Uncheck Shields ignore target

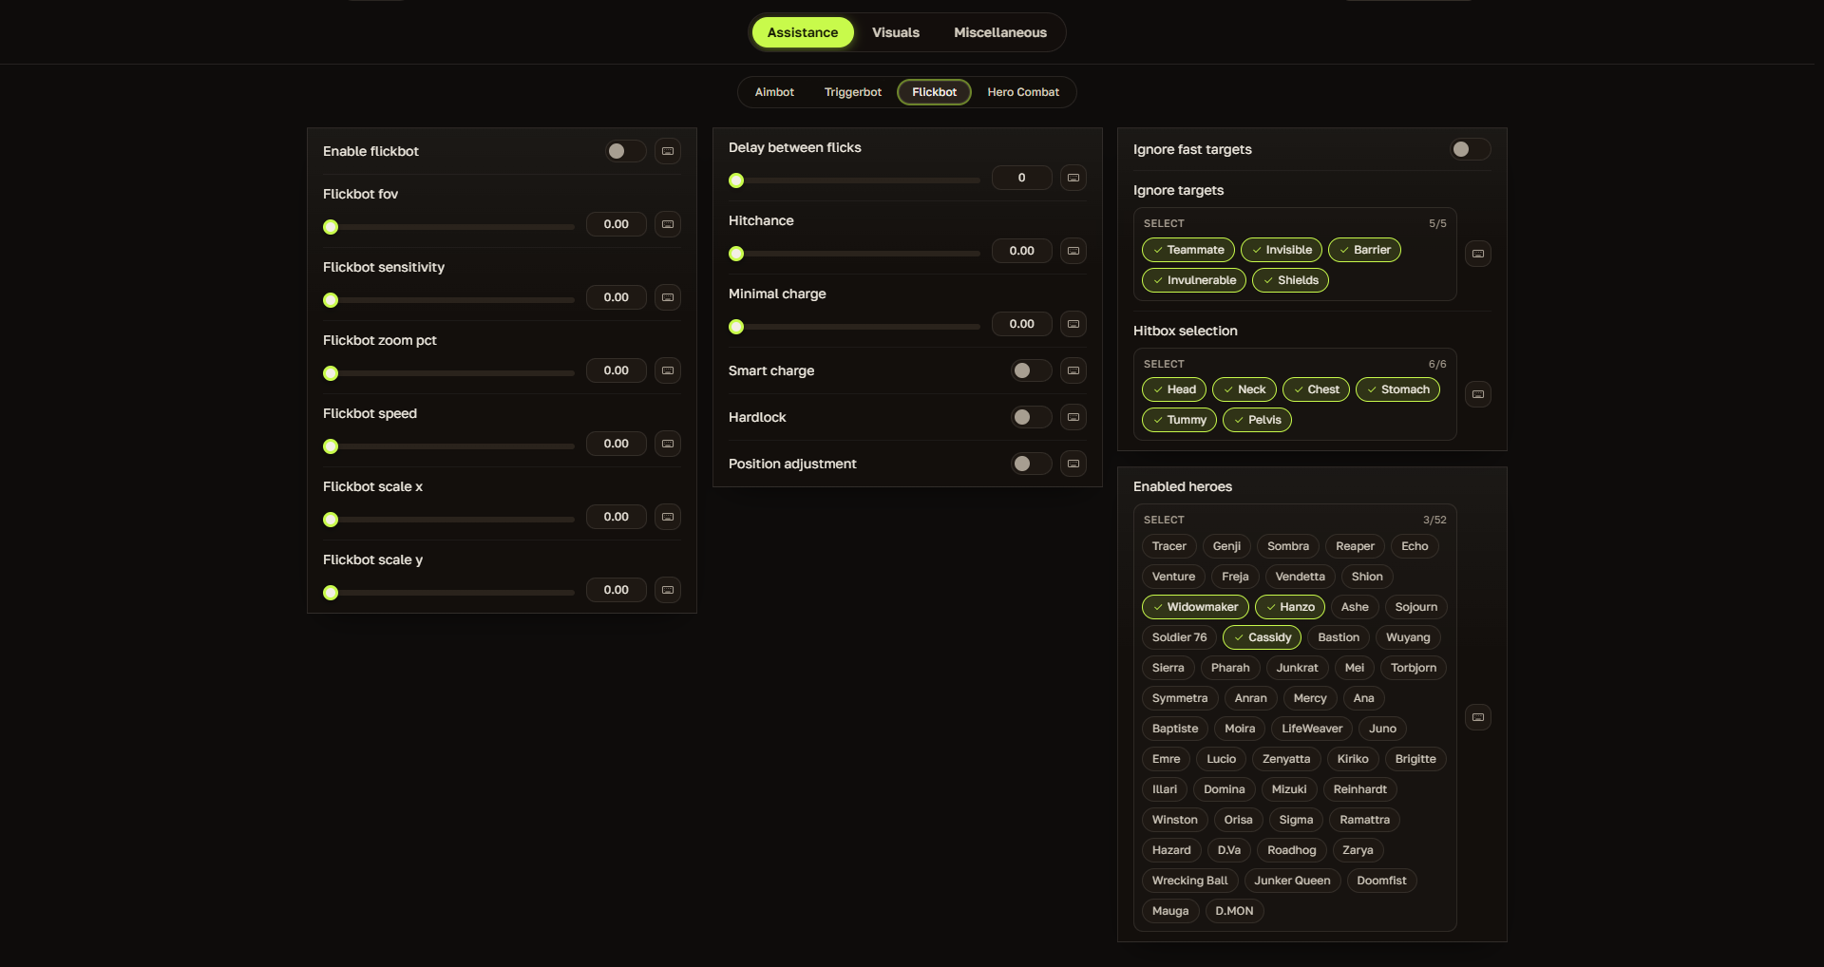[1291, 280]
